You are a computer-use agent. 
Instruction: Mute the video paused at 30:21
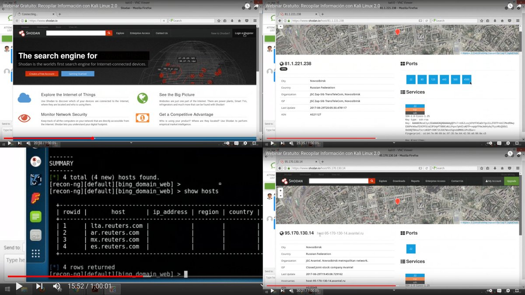(x=291, y=290)
